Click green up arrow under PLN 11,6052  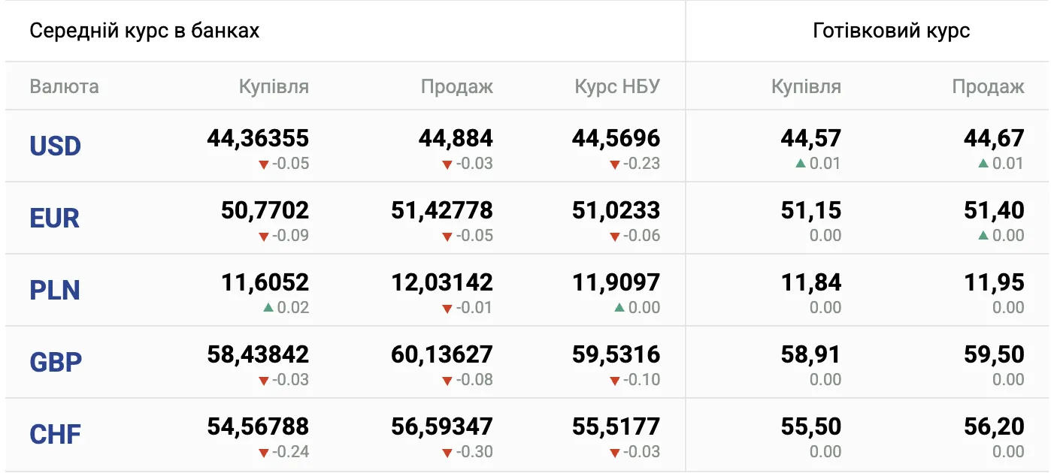[268, 308]
